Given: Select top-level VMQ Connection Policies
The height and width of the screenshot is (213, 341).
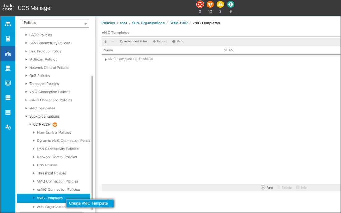Looking at the screenshot, I should pyautogui.click(x=50, y=92).
